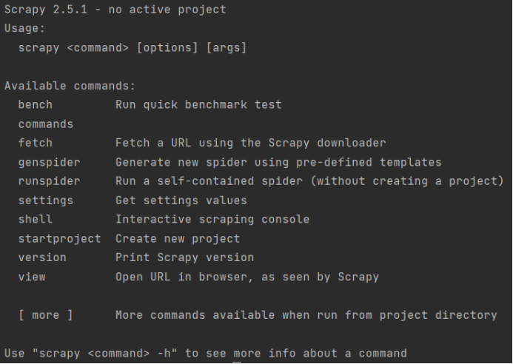Click the 'version' command name
This screenshot has height=364, width=513.
pyautogui.click(x=42, y=257)
